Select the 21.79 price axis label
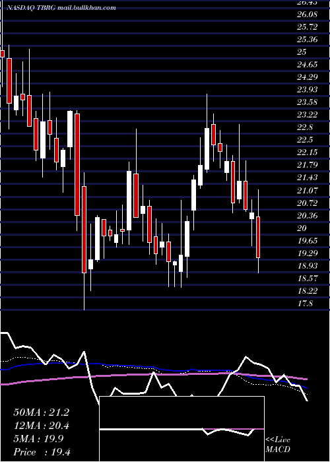Screen dimensions: 330x462 pyautogui.click(x=308, y=165)
